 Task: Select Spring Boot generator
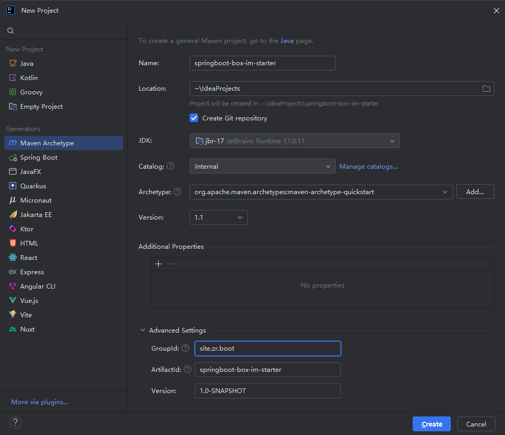pyautogui.click(x=64, y=158)
